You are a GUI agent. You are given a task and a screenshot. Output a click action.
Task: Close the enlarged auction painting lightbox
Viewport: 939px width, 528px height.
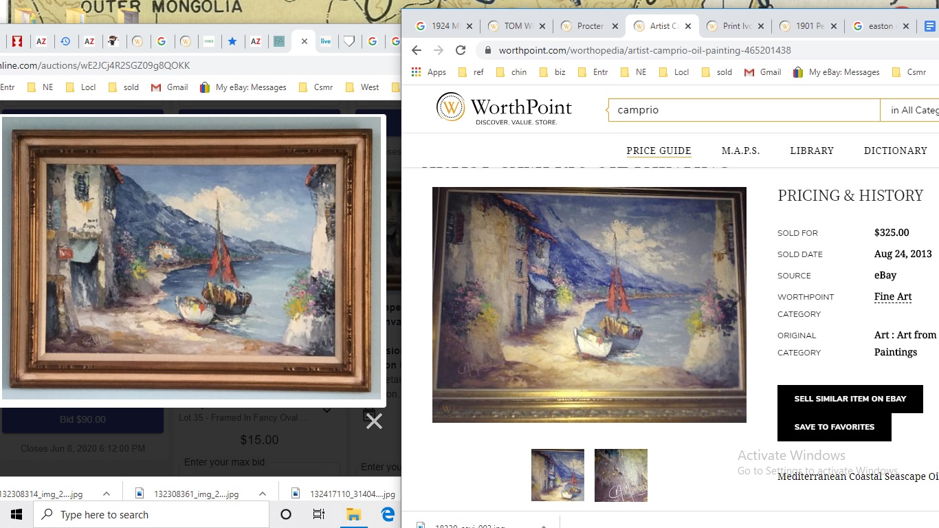[374, 421]
